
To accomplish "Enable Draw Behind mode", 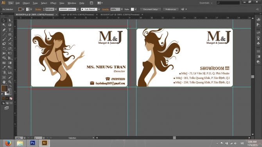I will tap(7, 103).
